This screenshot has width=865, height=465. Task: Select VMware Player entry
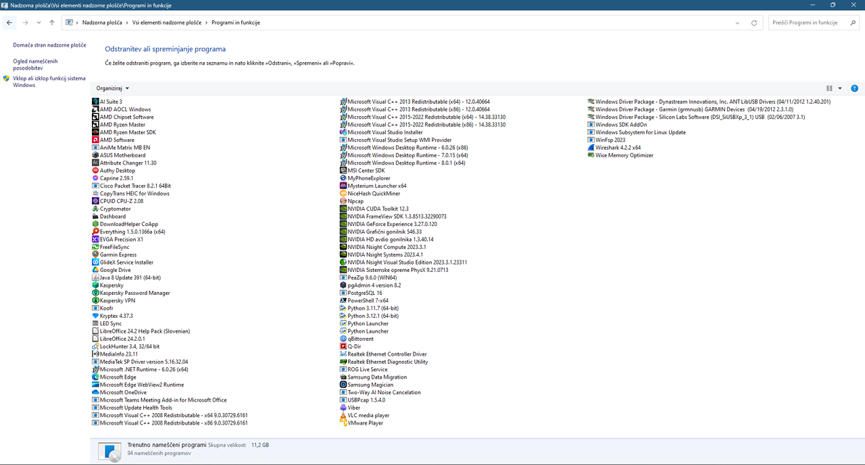(x=361, y=423)
